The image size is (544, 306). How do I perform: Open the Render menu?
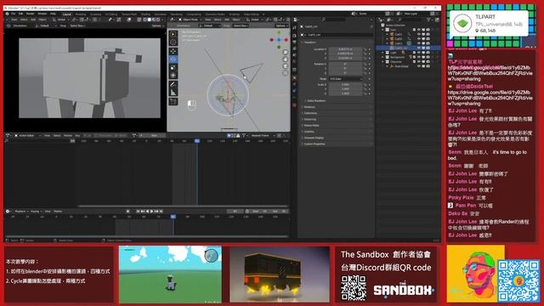pyautogui.click(x=31, y=14)
